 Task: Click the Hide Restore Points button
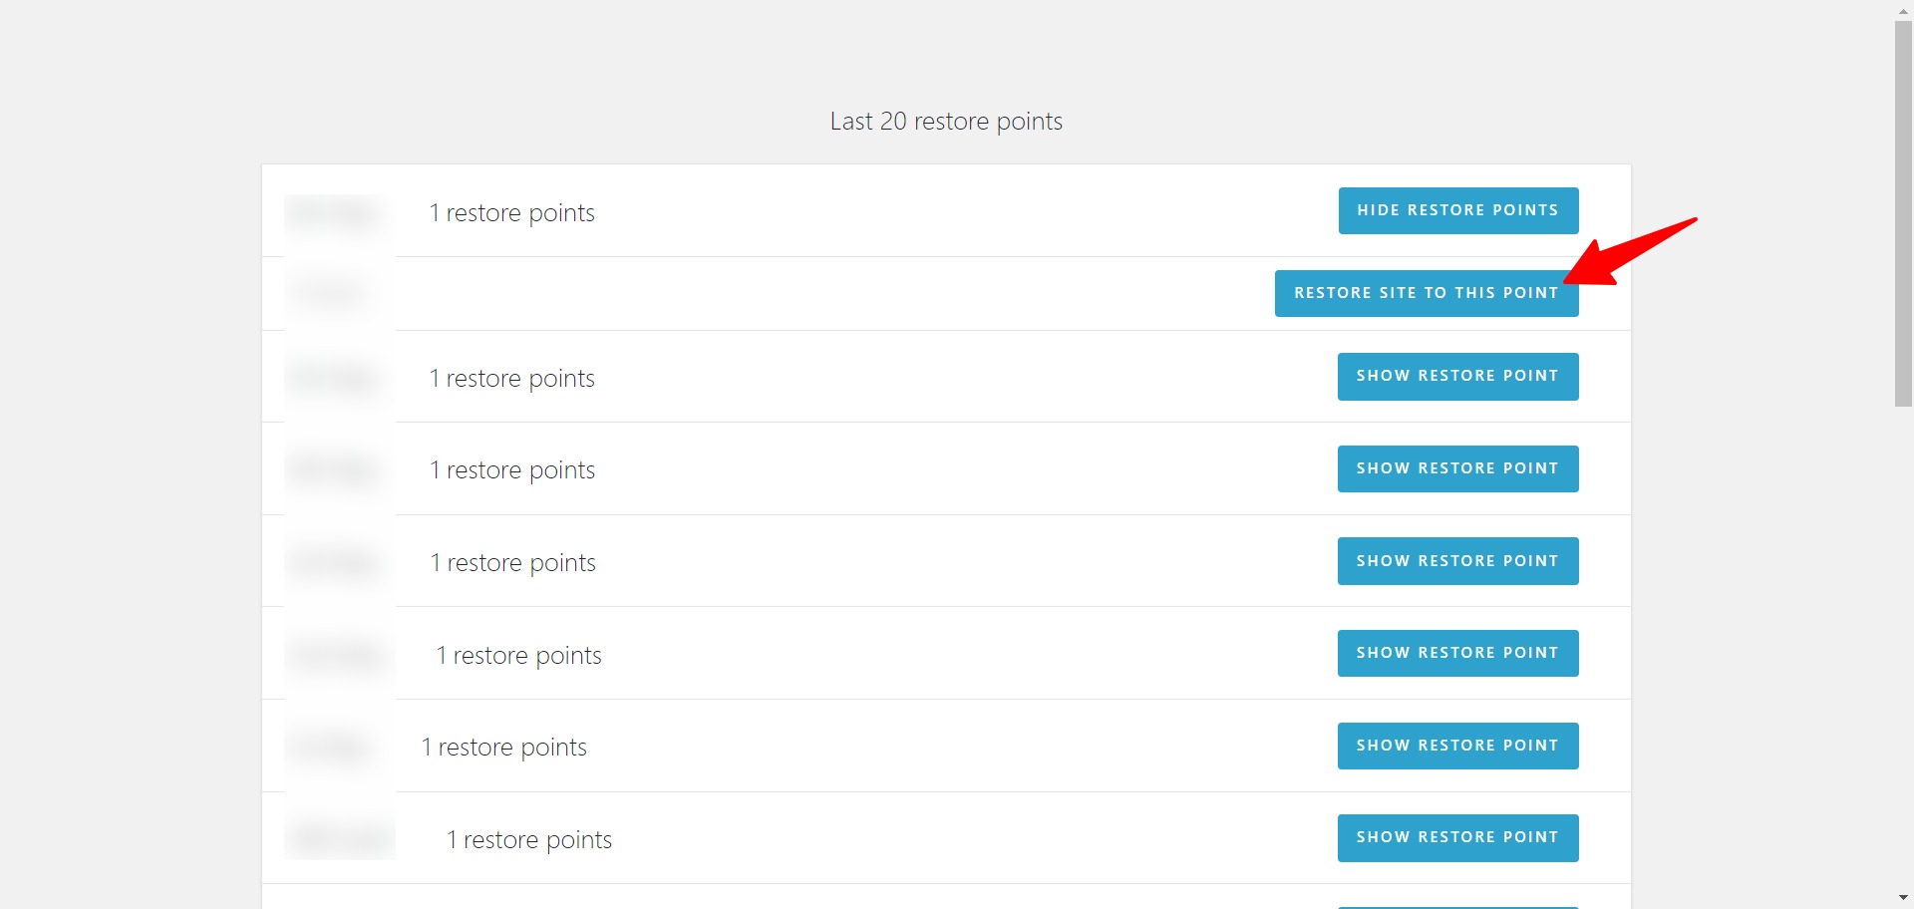1458,210
